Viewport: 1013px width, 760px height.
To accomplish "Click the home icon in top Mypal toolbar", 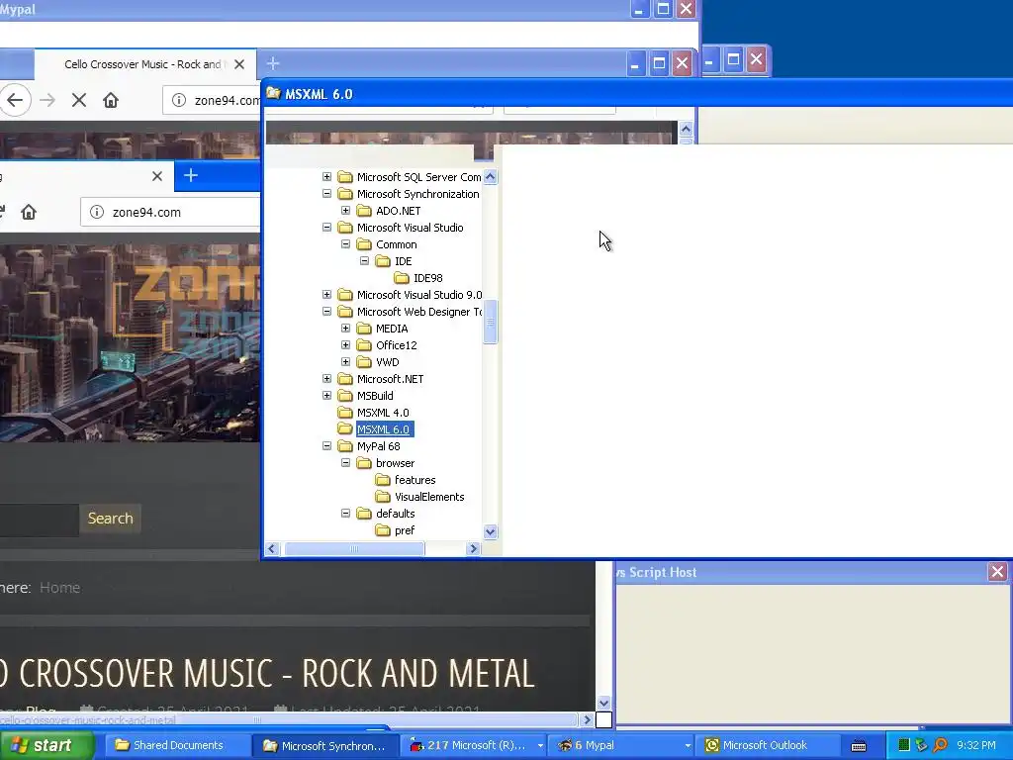I will pyautogui.click(x=111, y=100).
